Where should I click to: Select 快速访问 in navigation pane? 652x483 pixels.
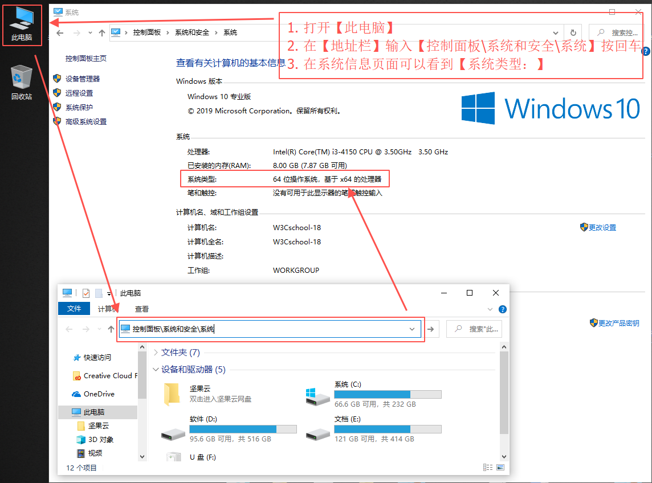coord(98,358)
